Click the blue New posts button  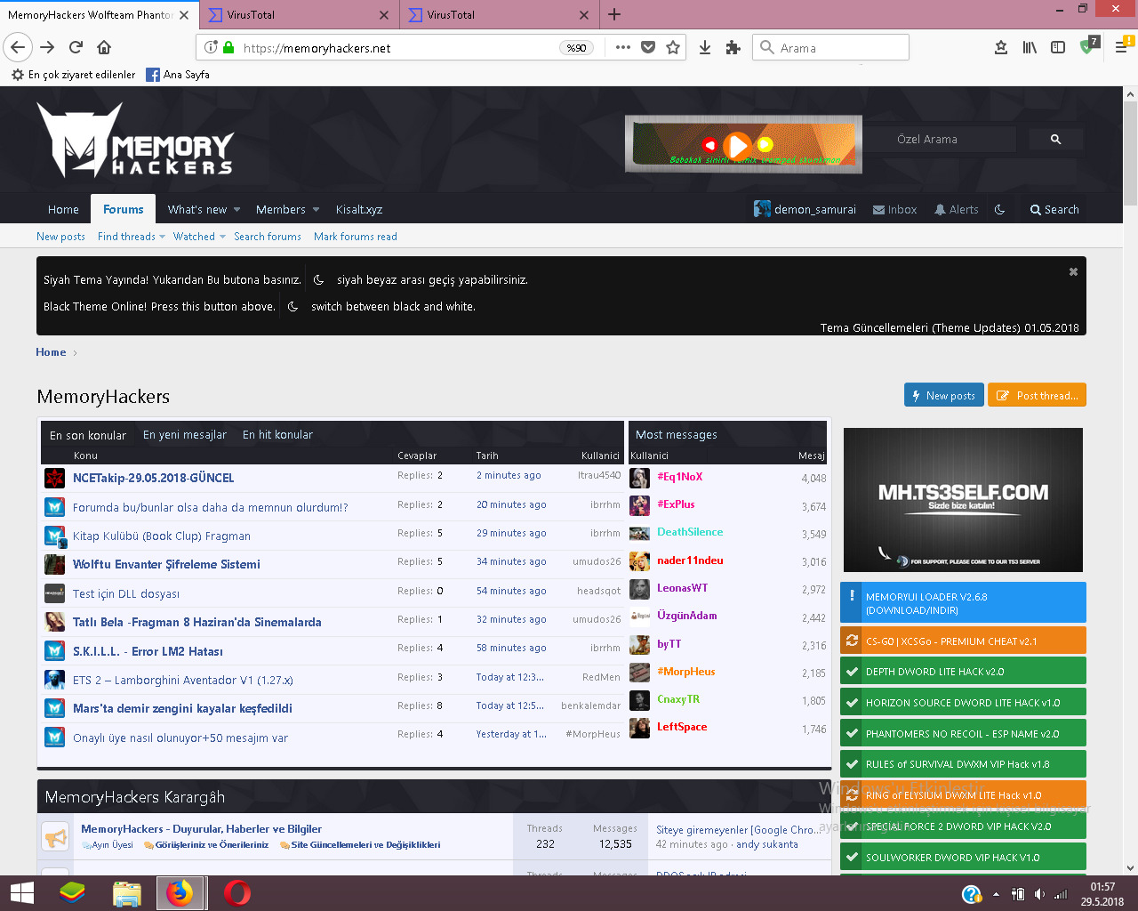pyautogui.click(x=943, y=395)
